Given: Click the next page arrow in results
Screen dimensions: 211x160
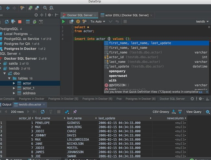Looking at the screenshot, I should (x=28, y=112).
